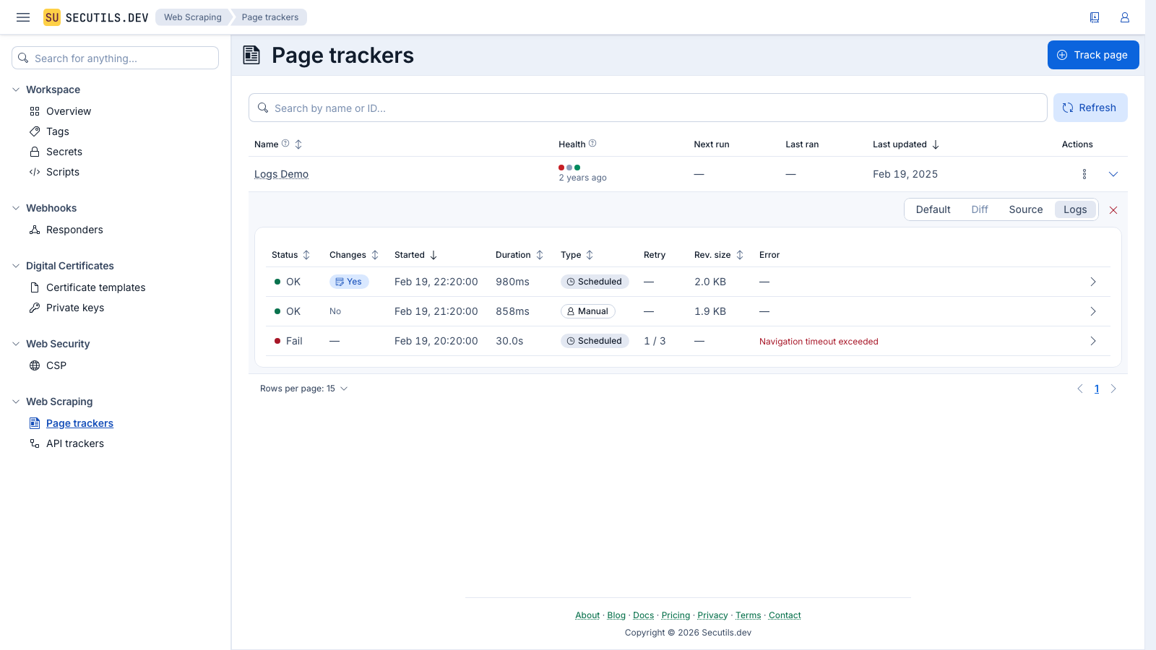1156x650 pixels.
Task: Expand the failed 20:20:00 log entry
Action: click(1093, 341)
